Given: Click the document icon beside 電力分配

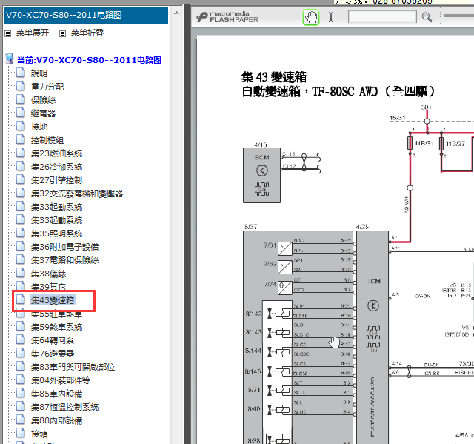Looking at the screenshot, I should click(21, 86).
